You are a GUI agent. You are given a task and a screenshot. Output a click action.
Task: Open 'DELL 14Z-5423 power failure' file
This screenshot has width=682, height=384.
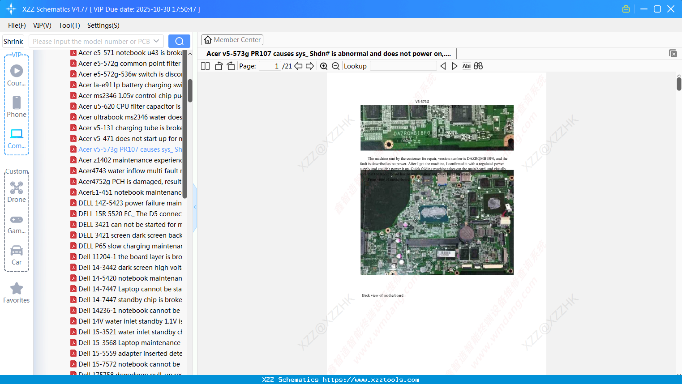tap(126, 203)
